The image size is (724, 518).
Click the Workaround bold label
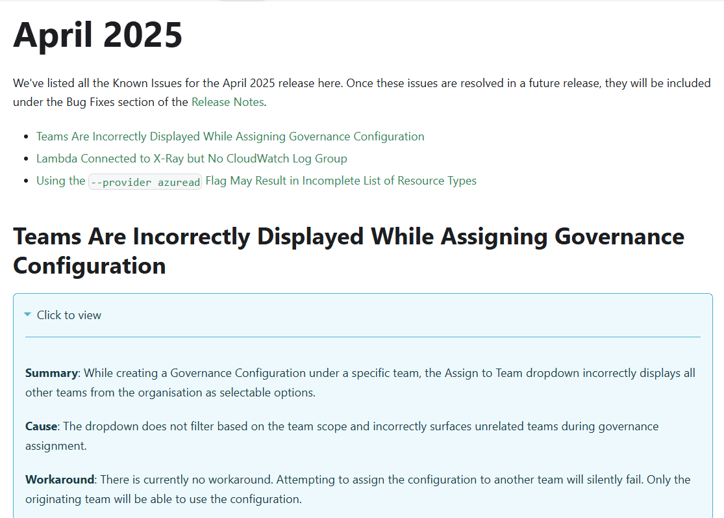coord(60,480)
